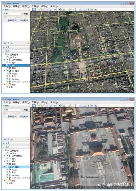
Task: Collapse 主数据库 tree node in upper window
Action: point(3,54)
